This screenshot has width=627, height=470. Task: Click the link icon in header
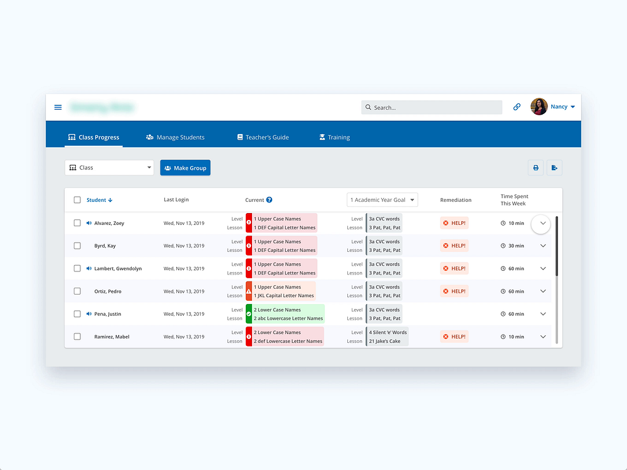[517, 107]
